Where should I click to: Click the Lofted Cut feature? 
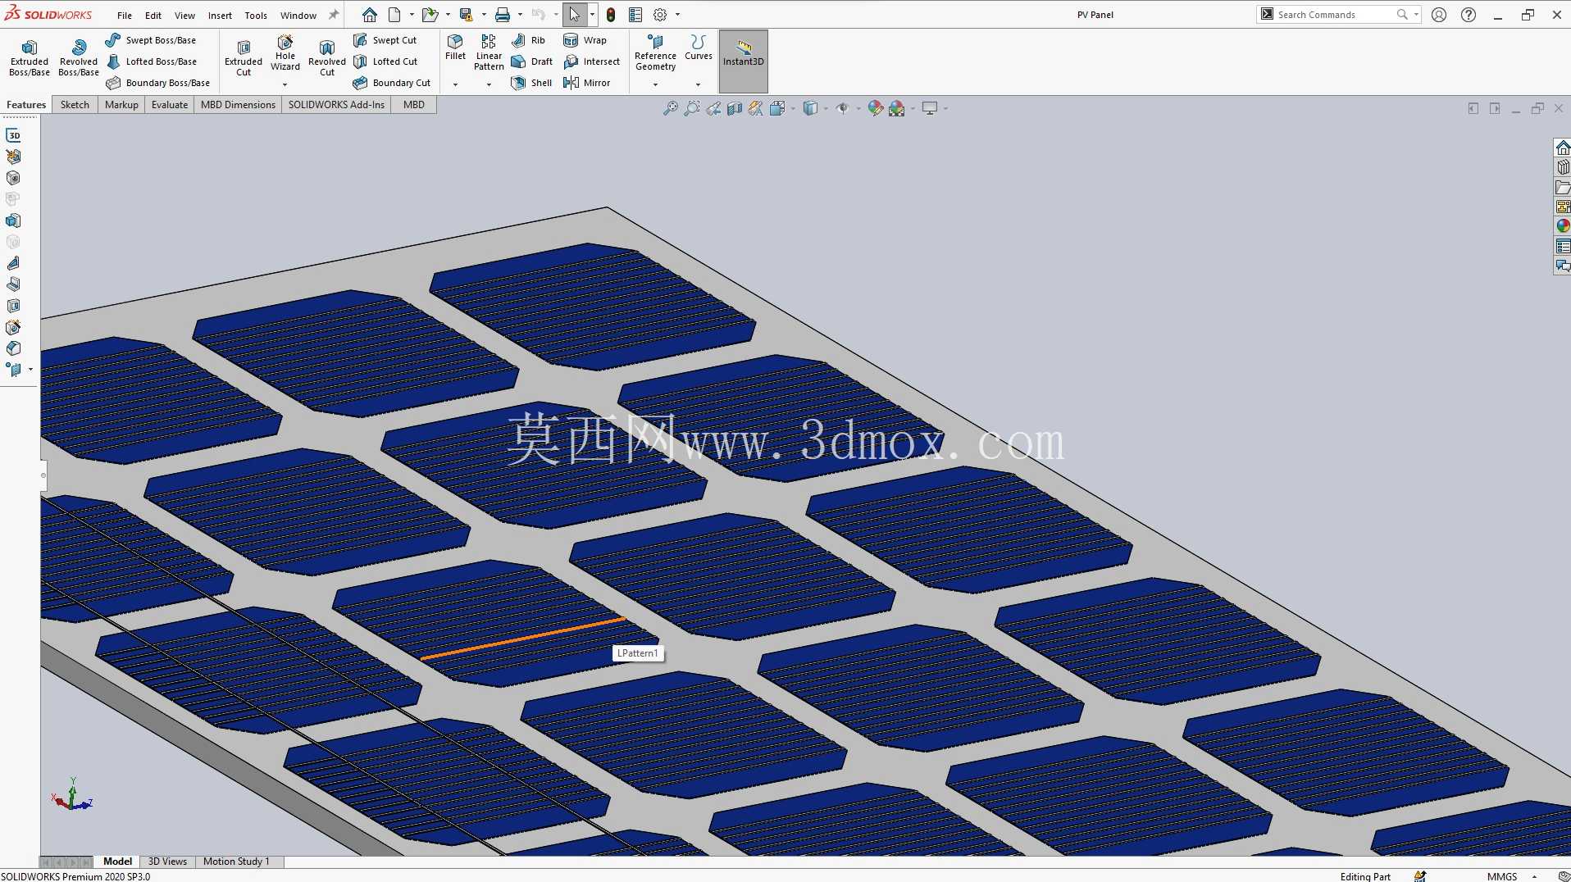pyautogui.click(x=385, y=61)
